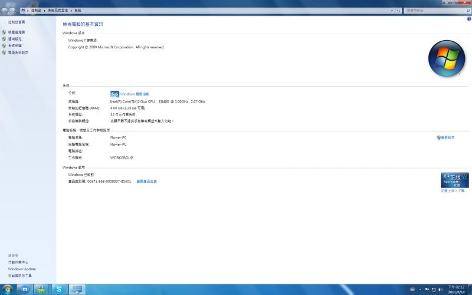Click the refresh button beside address bar
Viewport: 472px width, 295px height.
[398, 11]
